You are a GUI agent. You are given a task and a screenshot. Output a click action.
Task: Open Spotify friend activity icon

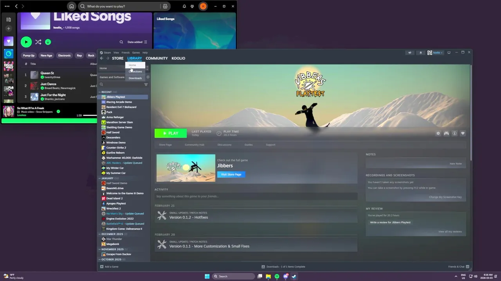(192, 6)
